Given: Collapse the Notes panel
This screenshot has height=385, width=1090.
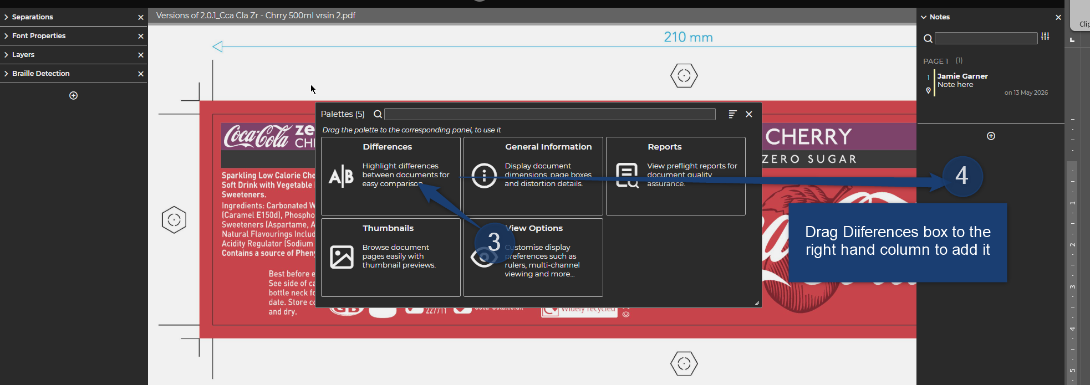Looking at the screenshot, I should tap(924, 17).
